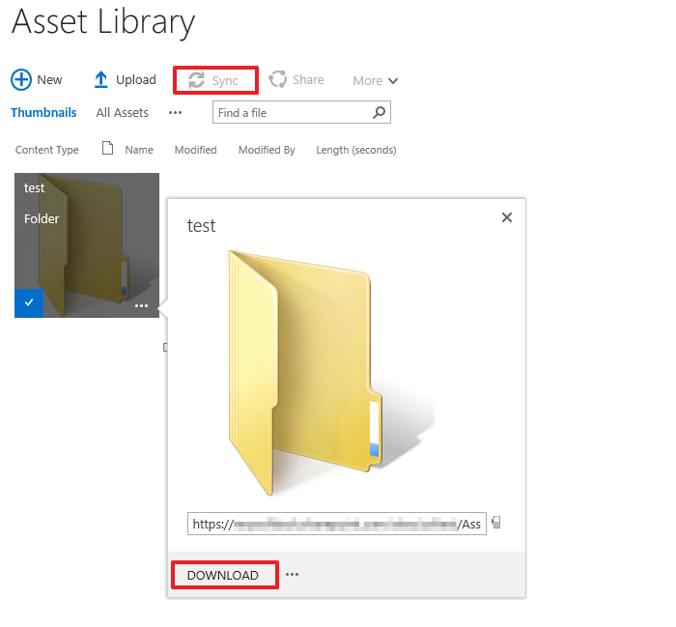
Task: Click the mobile device URL icon
Action: (x=496, y=523)
